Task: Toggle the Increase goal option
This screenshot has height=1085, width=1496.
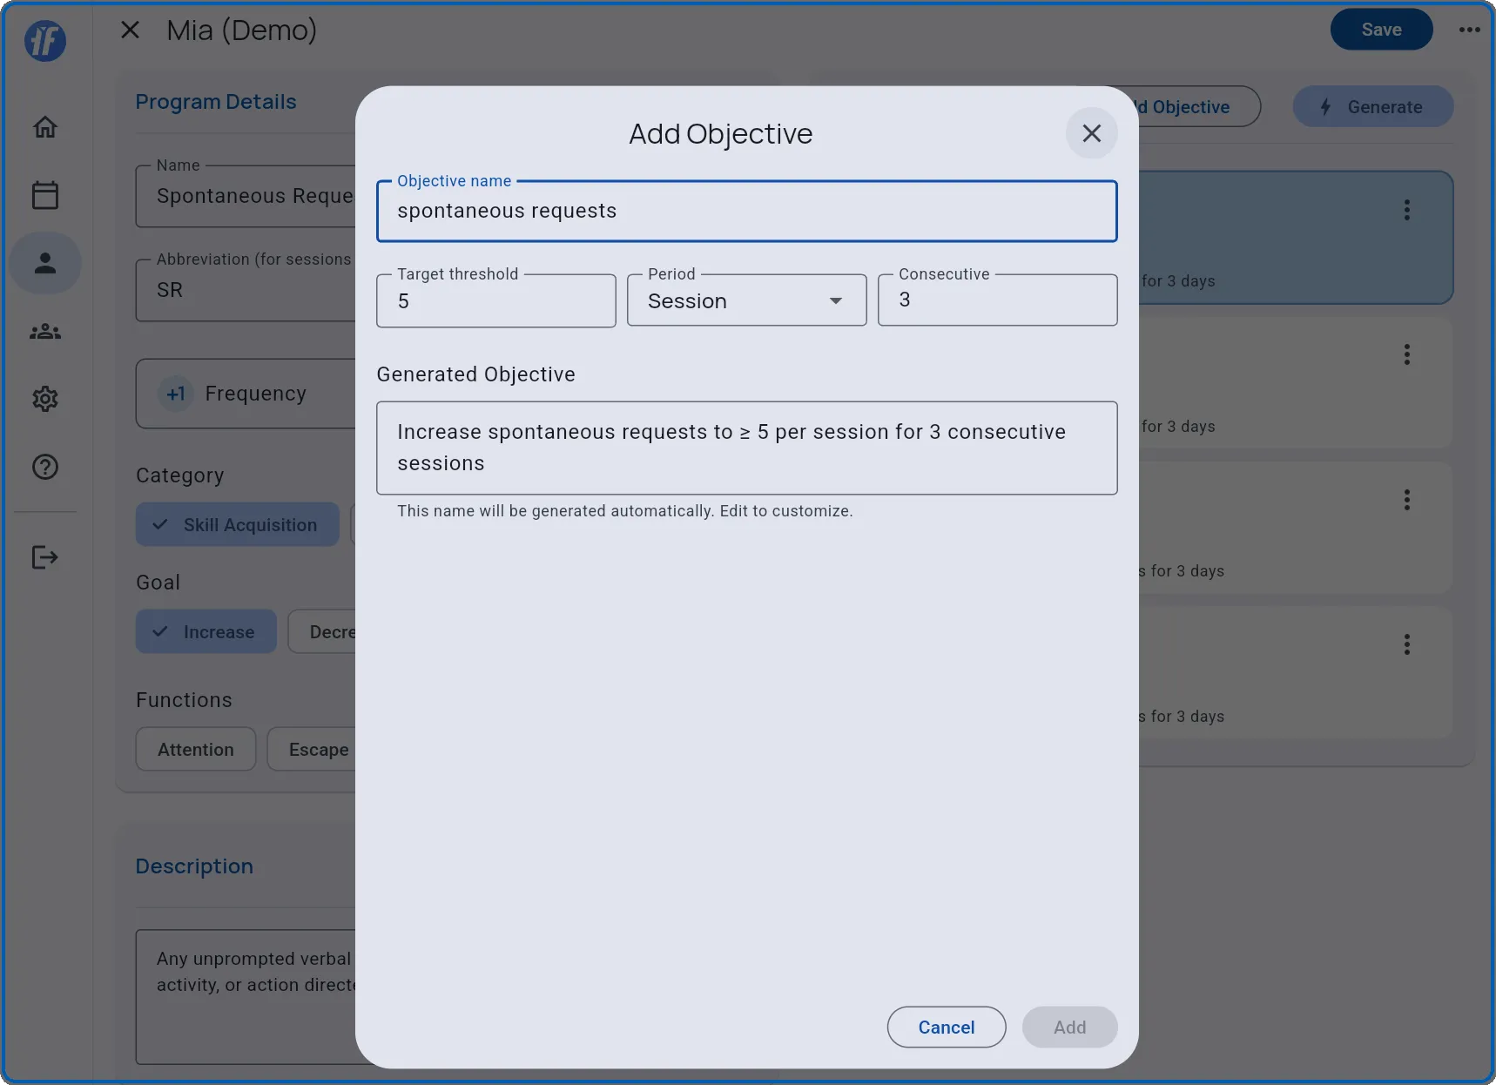Action: pos(206,631)
